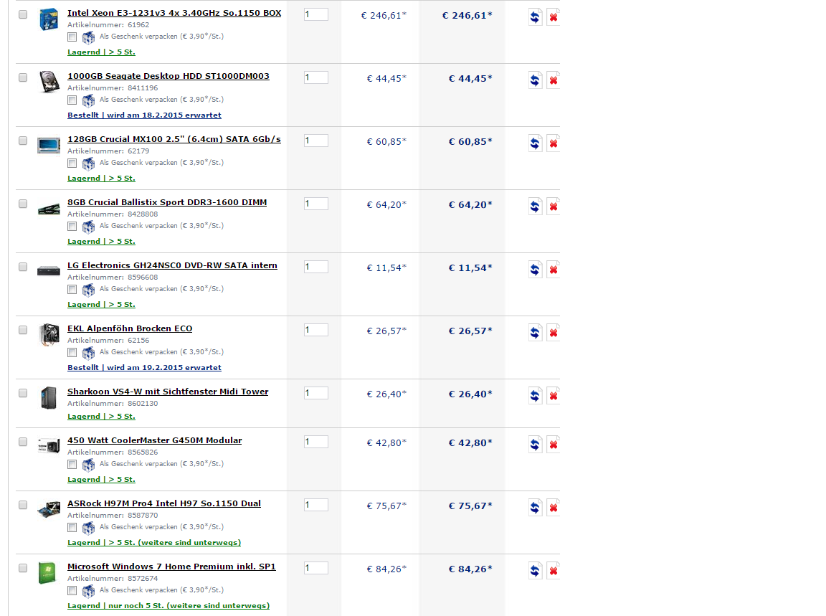Select the Windows 7 Home Premium row checkbox
The image size is (826, 616).
tap(23, 568)
